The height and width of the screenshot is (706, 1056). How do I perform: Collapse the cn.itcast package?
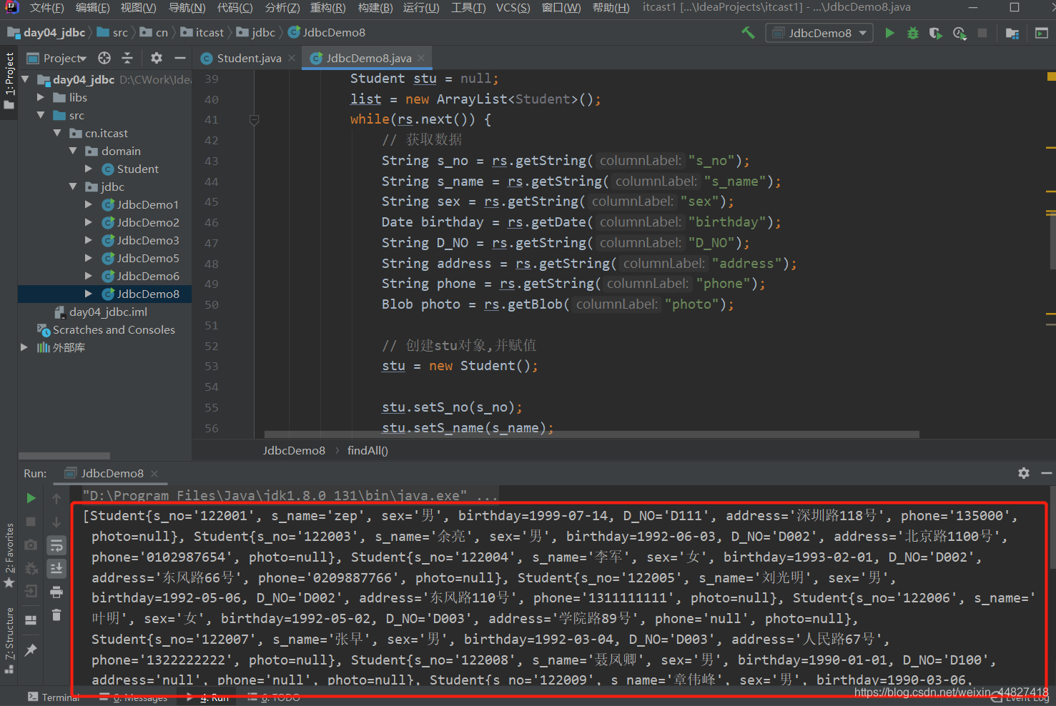57,133
